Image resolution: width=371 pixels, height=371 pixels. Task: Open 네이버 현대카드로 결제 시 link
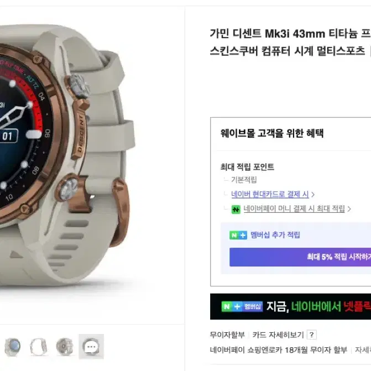coord(270,194)
